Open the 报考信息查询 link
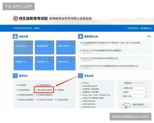Viewport: 154px width, 123px height. point(24,90)
